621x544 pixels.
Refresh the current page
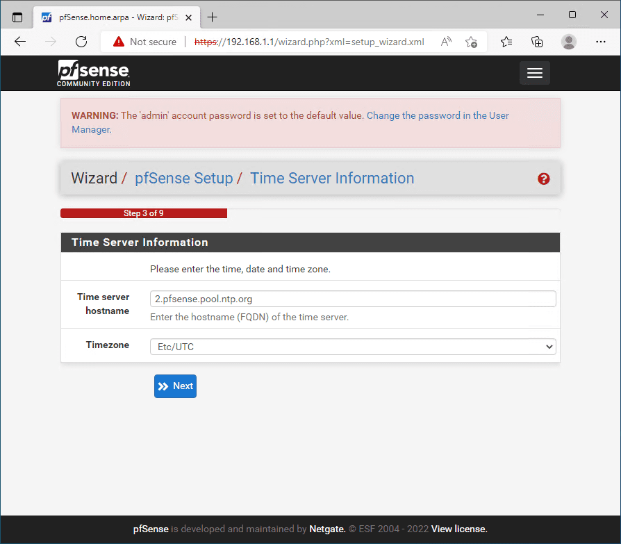[81, 42]
